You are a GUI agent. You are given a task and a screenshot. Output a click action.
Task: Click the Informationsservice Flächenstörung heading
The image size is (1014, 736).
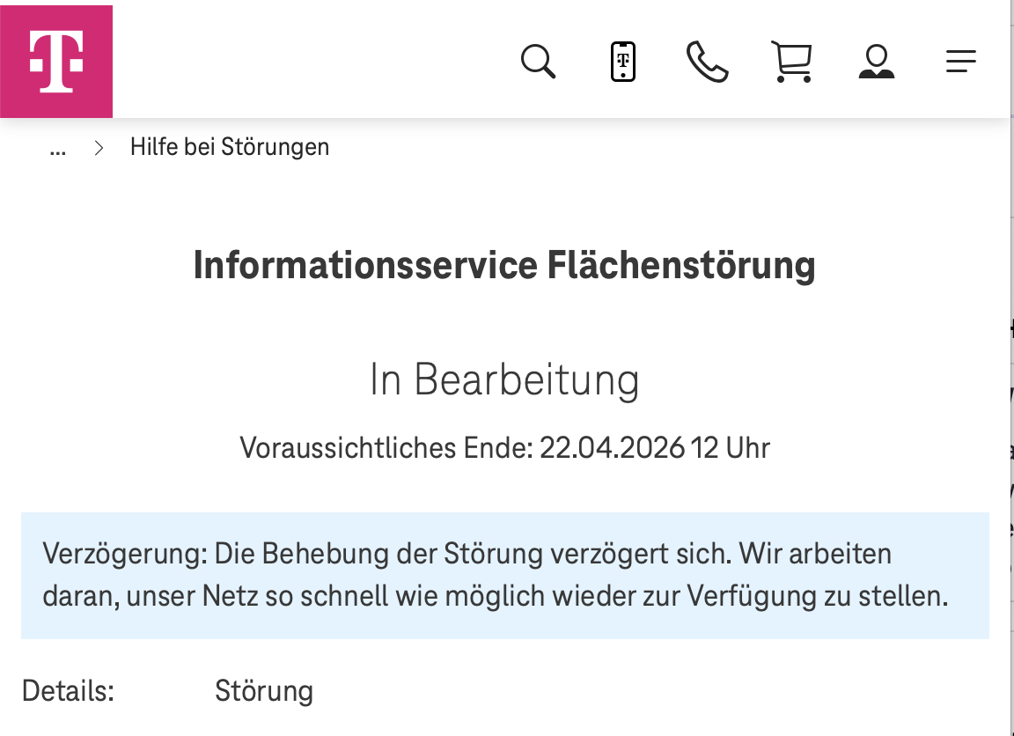pos(504,265)
